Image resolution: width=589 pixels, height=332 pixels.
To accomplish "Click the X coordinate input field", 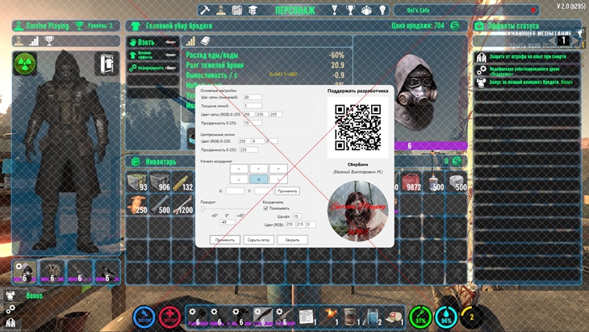I will 235,191.
